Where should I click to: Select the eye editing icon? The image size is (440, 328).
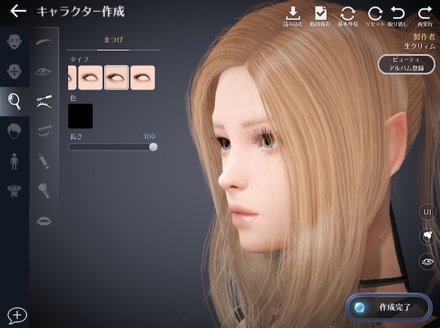pos(43,71)
